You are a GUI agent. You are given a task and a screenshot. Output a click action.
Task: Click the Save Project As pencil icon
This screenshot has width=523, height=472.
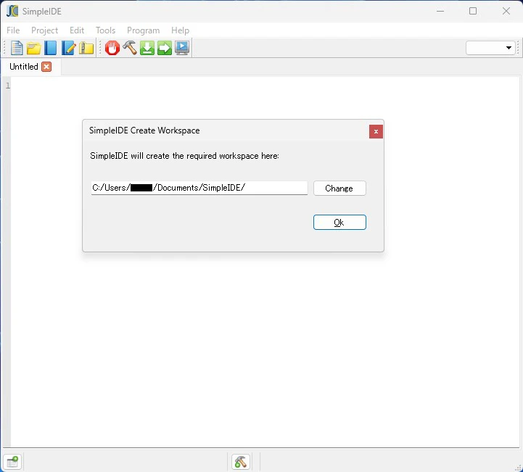[68, 48]
